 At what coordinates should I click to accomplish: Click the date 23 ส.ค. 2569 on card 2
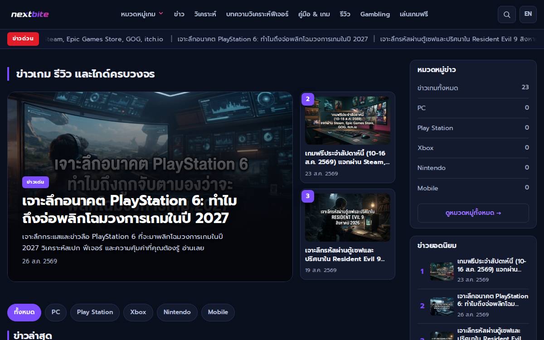(321, 174)
